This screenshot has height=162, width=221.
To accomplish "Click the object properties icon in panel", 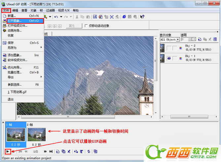I will (x=215, y=39).
